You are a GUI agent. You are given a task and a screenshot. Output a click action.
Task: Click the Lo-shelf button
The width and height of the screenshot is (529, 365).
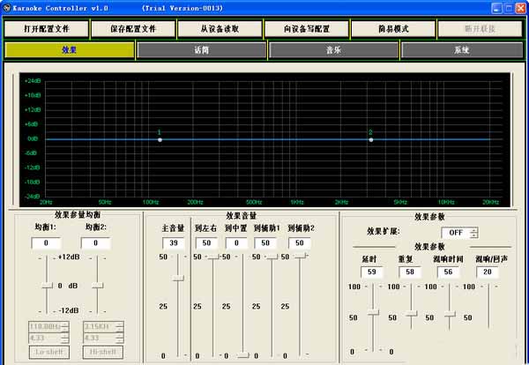click(49, 352)
